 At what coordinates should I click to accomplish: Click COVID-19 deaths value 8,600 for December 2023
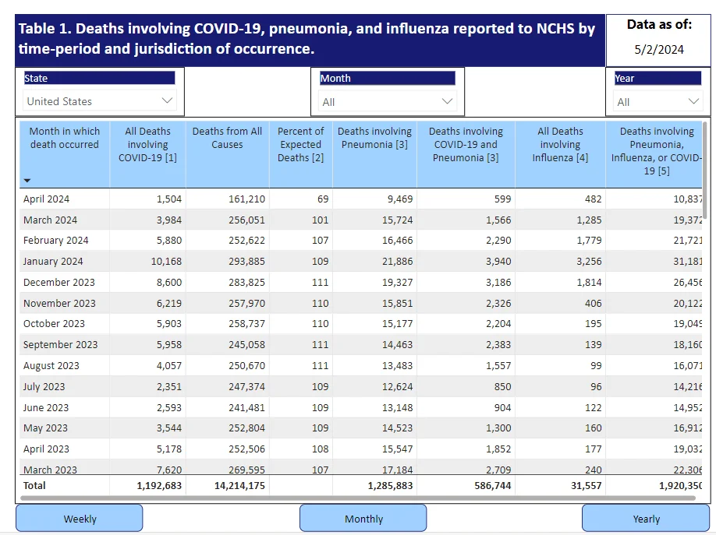169,283
